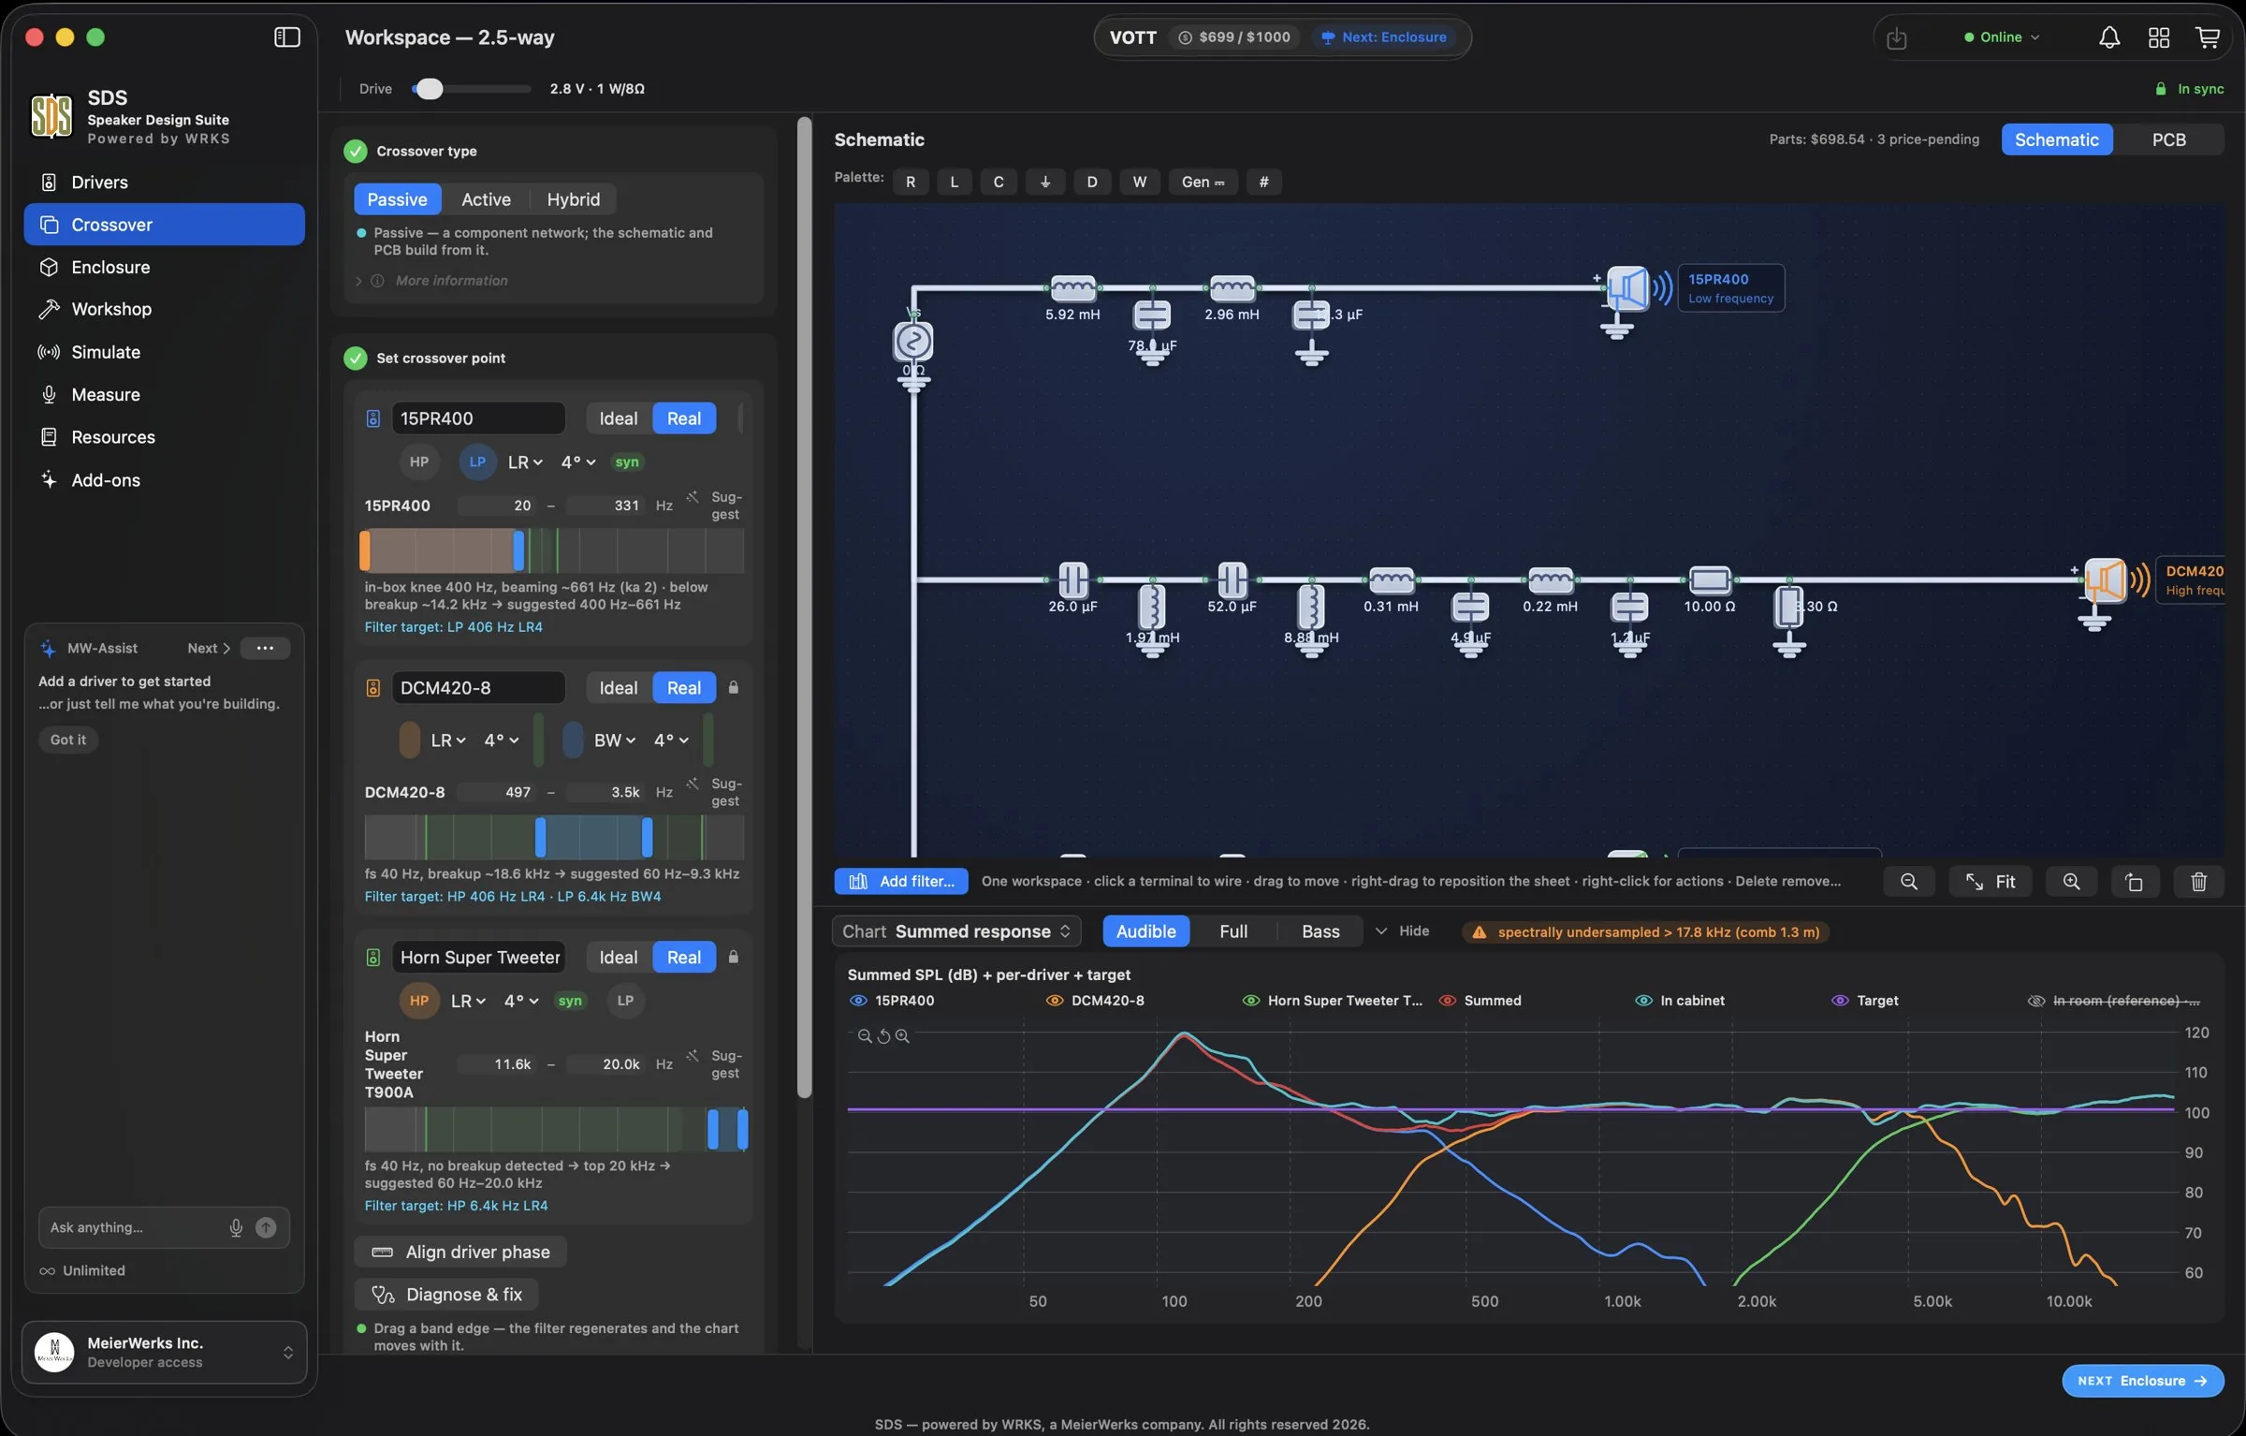Open the notifications bell
Screen dimensions: 2246x1436
click(2108, 37)
